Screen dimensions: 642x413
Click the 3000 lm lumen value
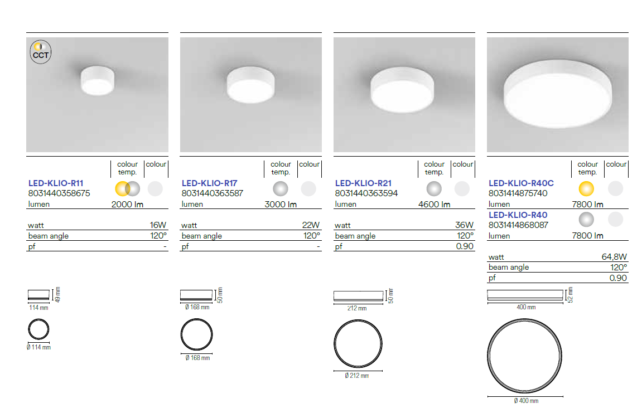point(281,204)
